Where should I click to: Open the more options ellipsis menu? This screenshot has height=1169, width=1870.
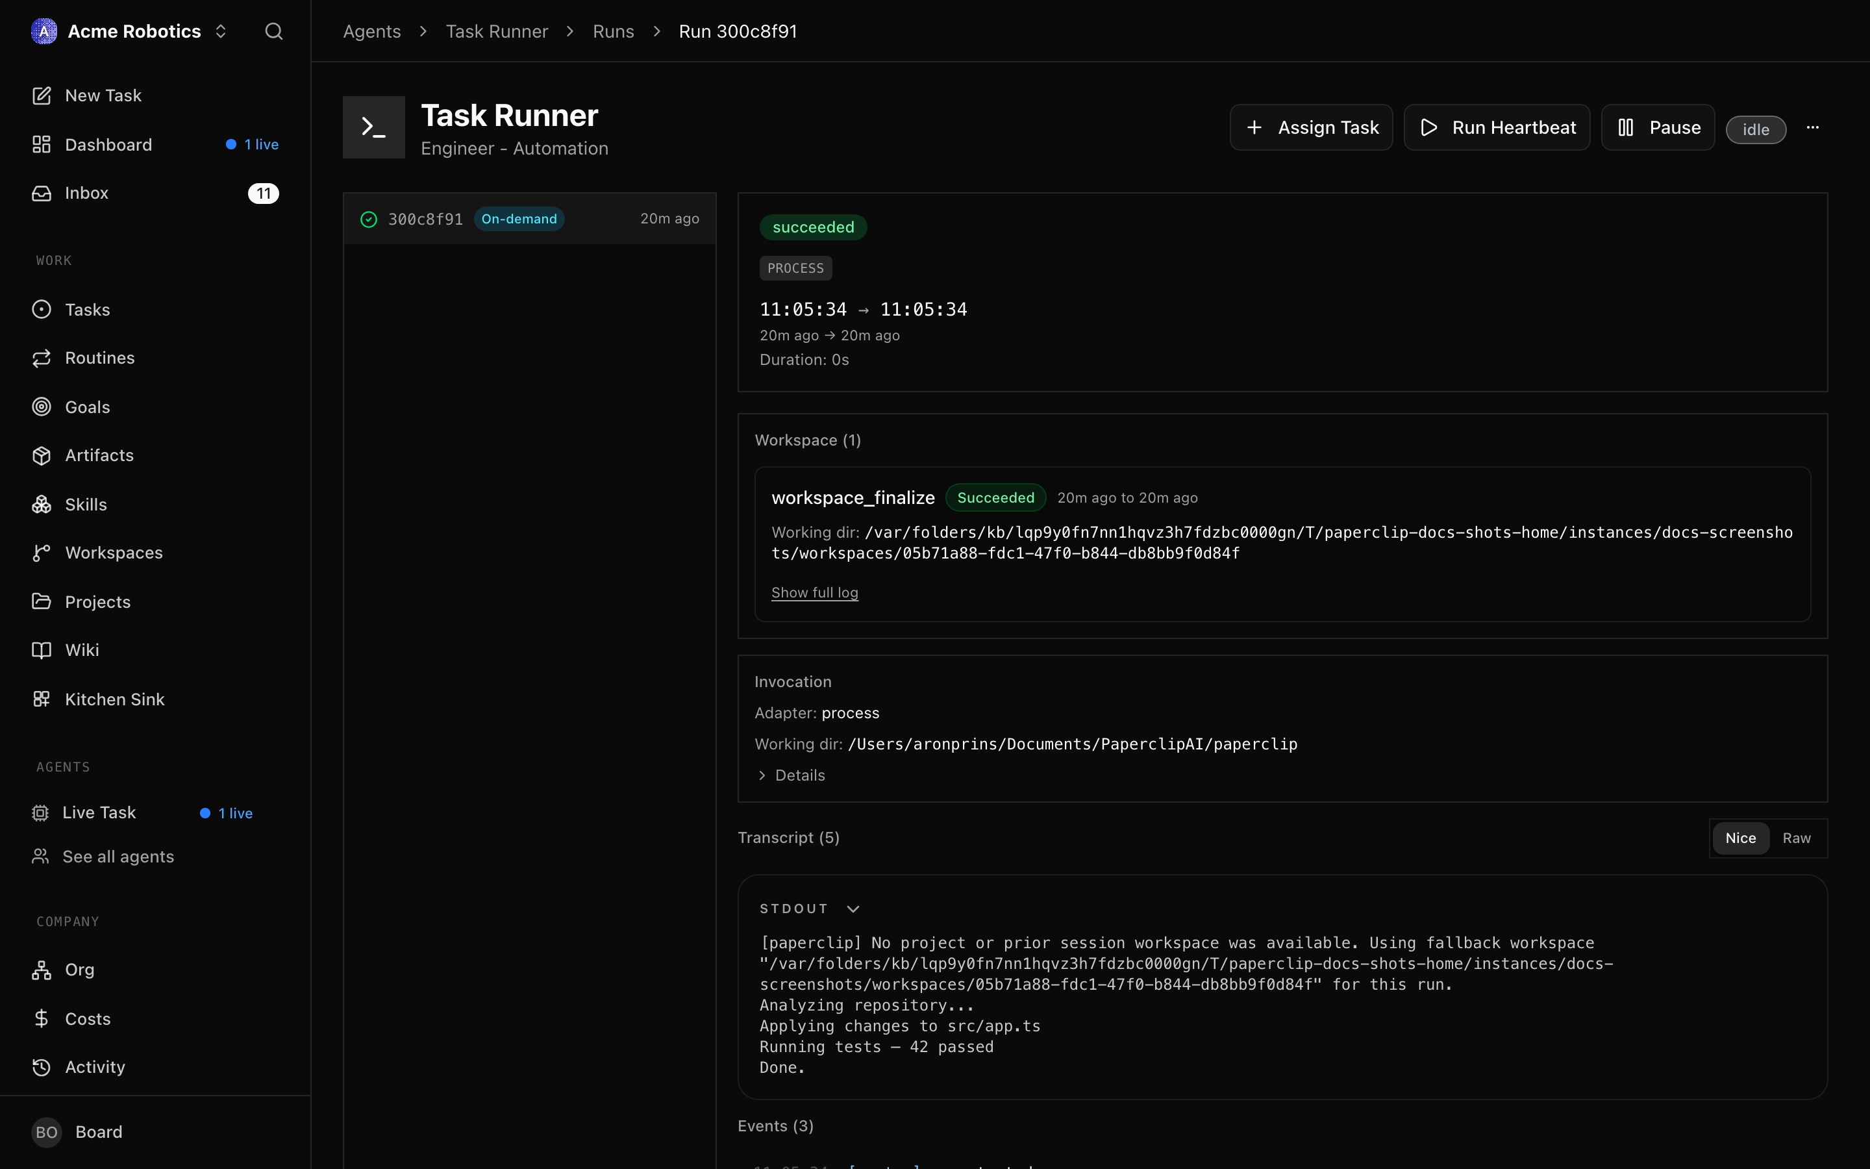coord(1813,127)
